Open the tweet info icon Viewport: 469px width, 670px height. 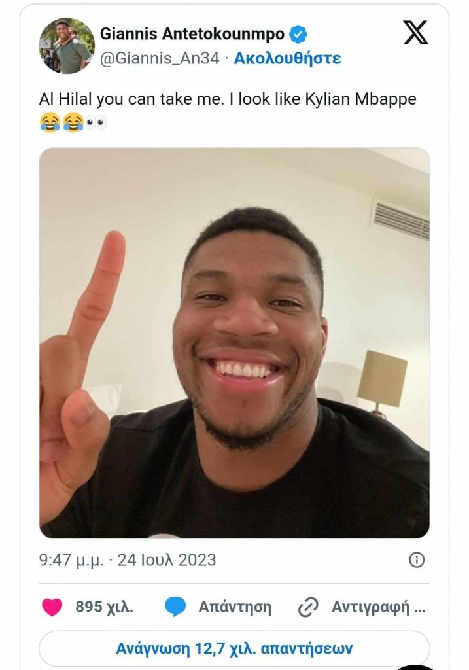(x=417, y=560)
